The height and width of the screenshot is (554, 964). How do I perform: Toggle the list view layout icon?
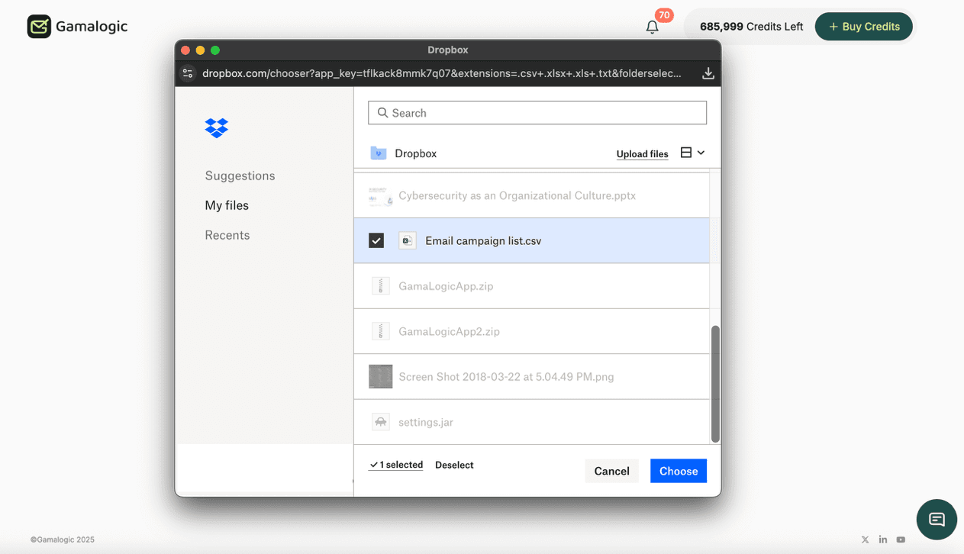[685, 152]
